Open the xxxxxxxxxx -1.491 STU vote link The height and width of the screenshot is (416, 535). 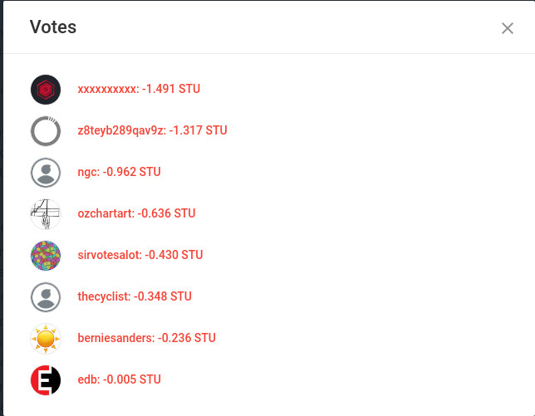click(139, 89)
